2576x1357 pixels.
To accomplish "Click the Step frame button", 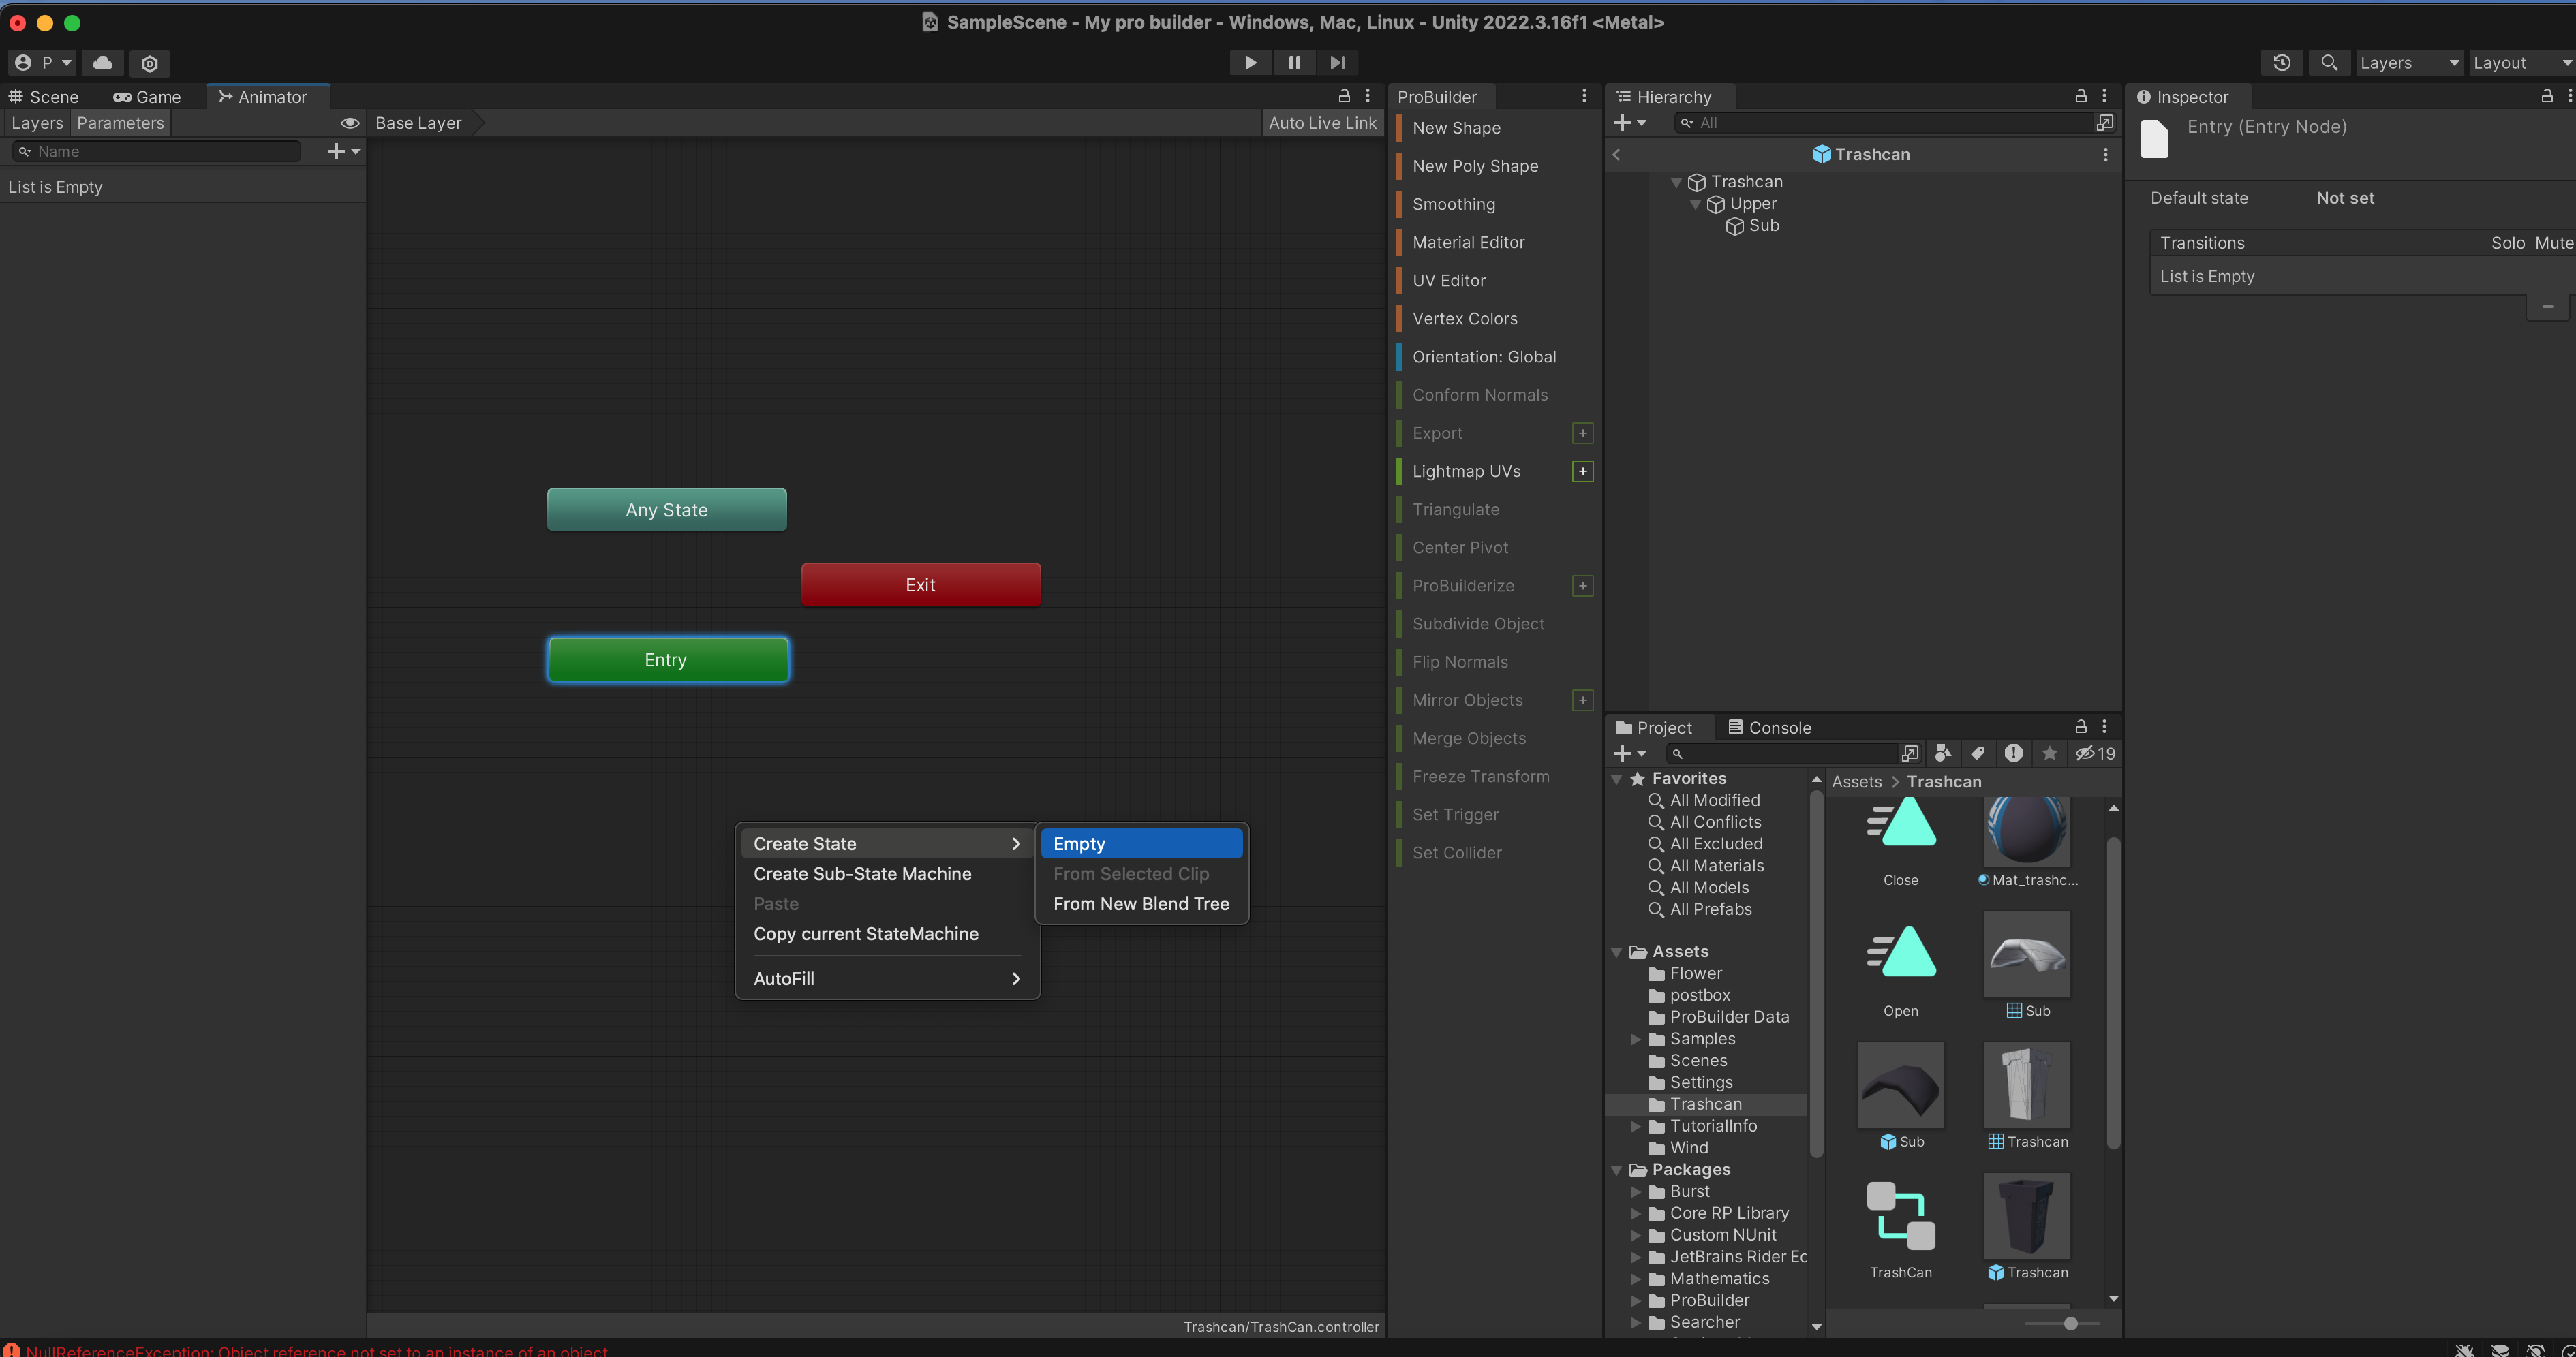I will coord(1337,63).
